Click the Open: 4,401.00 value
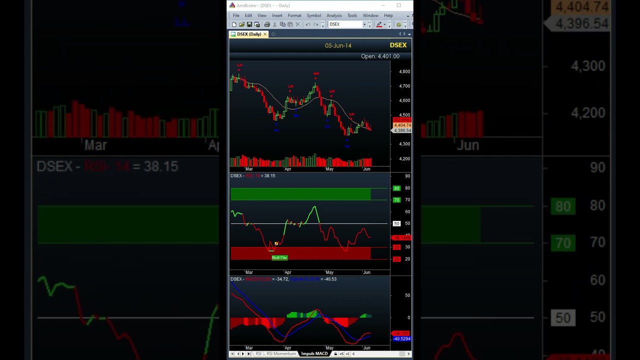640x360 pixels. coord(380,56)
